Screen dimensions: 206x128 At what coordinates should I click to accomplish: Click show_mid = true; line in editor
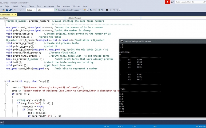(33, 107)
